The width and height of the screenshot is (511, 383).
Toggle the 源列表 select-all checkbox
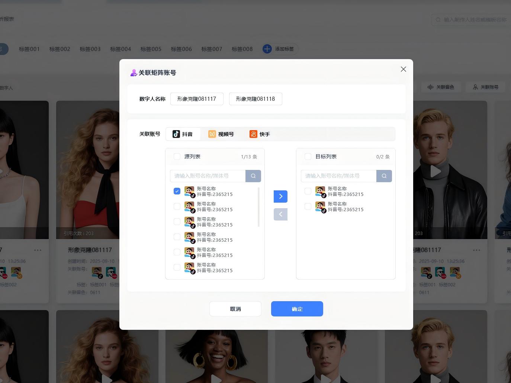point(177,157)
